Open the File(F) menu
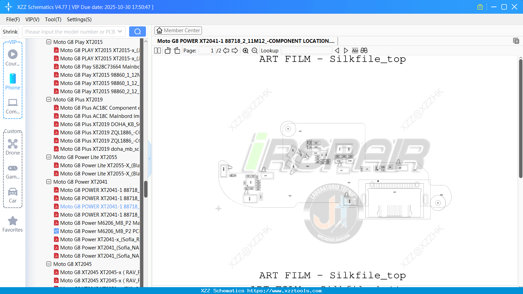 coord(13,20)
